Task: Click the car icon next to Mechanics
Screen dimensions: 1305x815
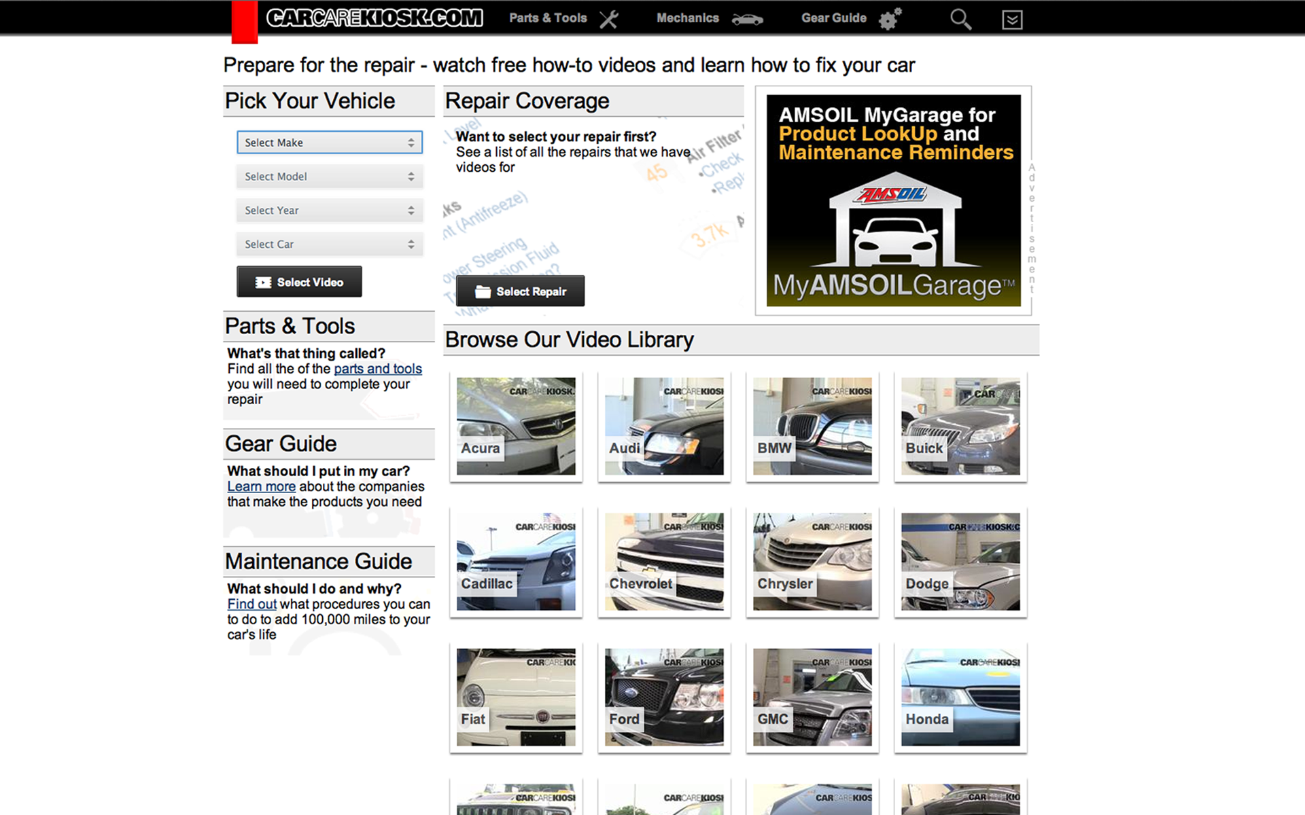Action: (747, 20)
